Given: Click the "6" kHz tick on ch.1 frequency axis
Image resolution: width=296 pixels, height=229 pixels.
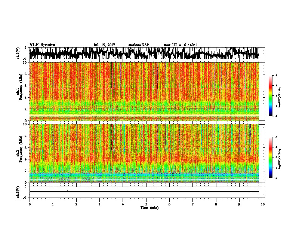Looking at the screenshot, I should pyautogui.click(x=26, y=86).
